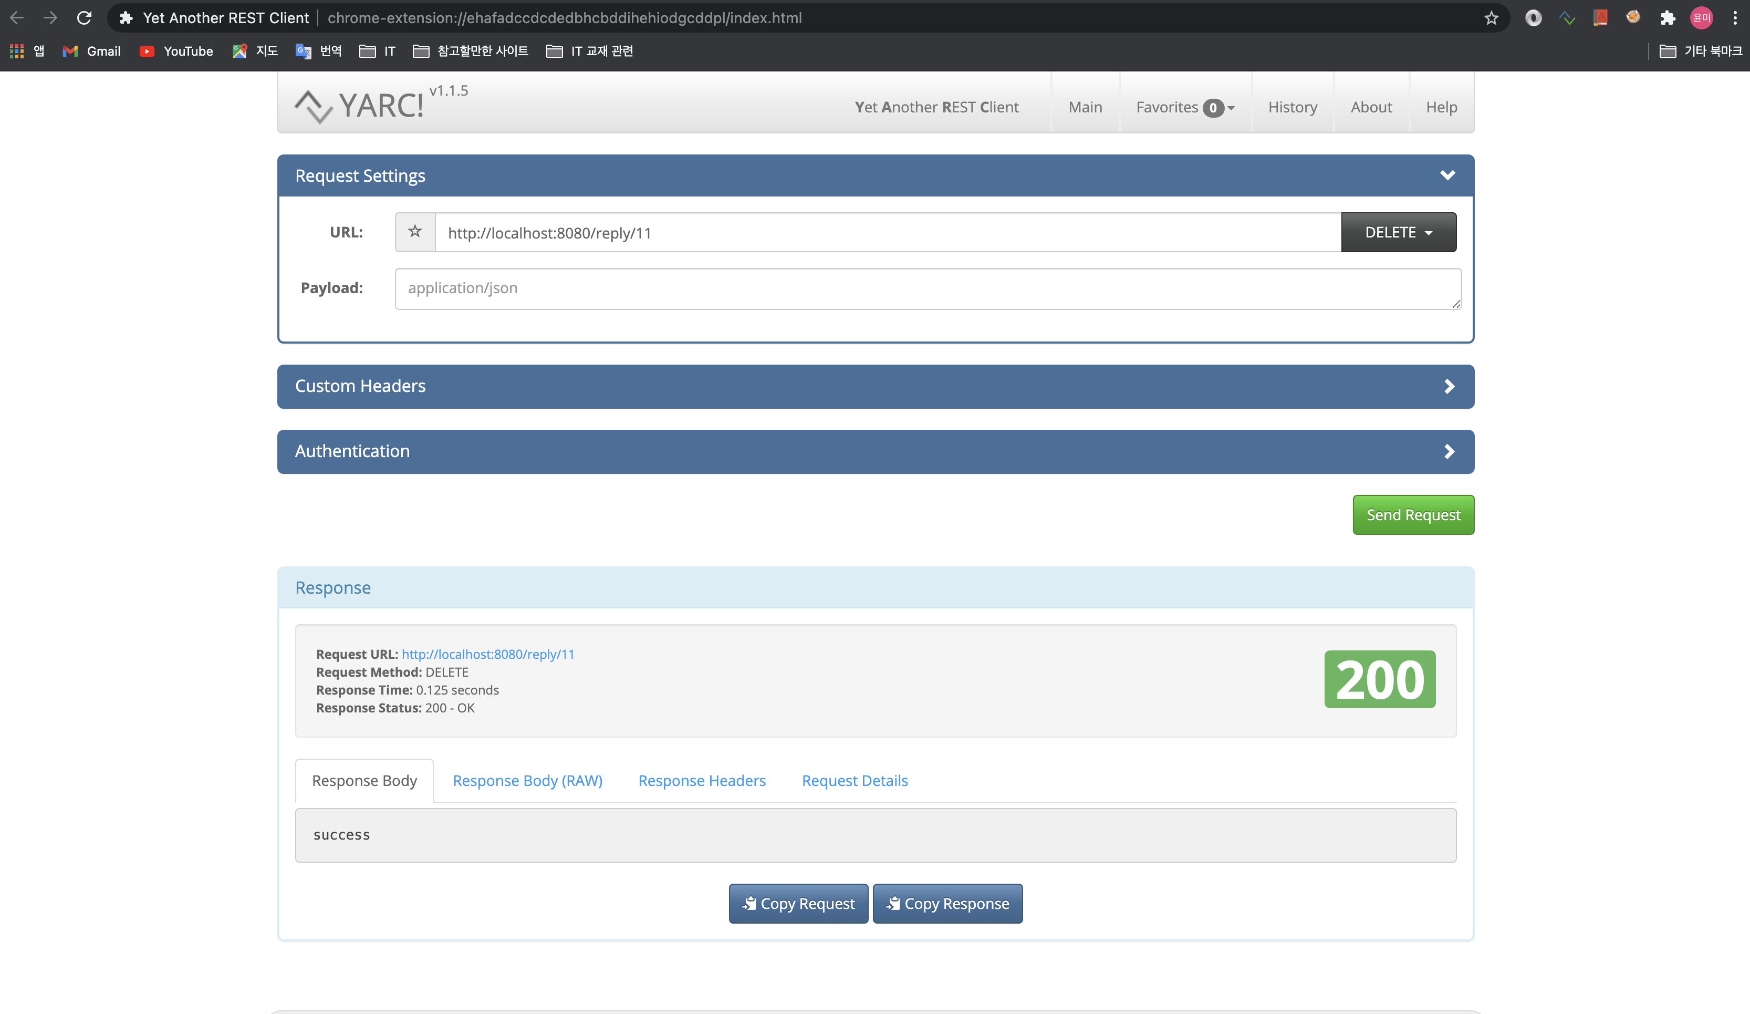
Task: Collapse the Request Settings panel
Action: point(1447,175)
